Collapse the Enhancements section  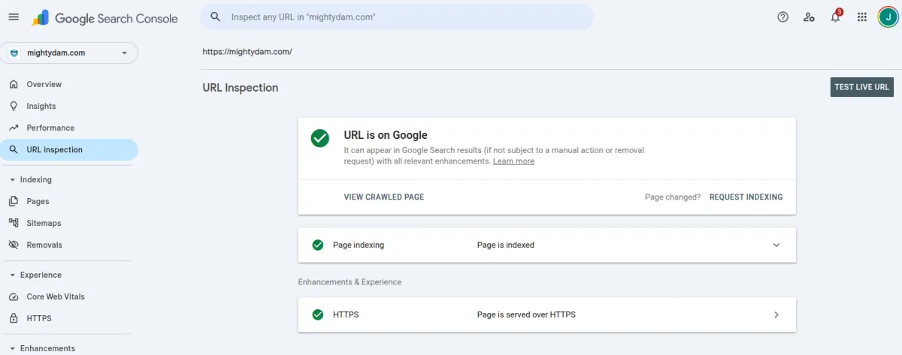[12, 348]
